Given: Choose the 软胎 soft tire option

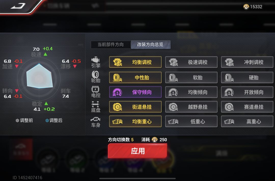Looking at the screenshot, I should 191,77.
